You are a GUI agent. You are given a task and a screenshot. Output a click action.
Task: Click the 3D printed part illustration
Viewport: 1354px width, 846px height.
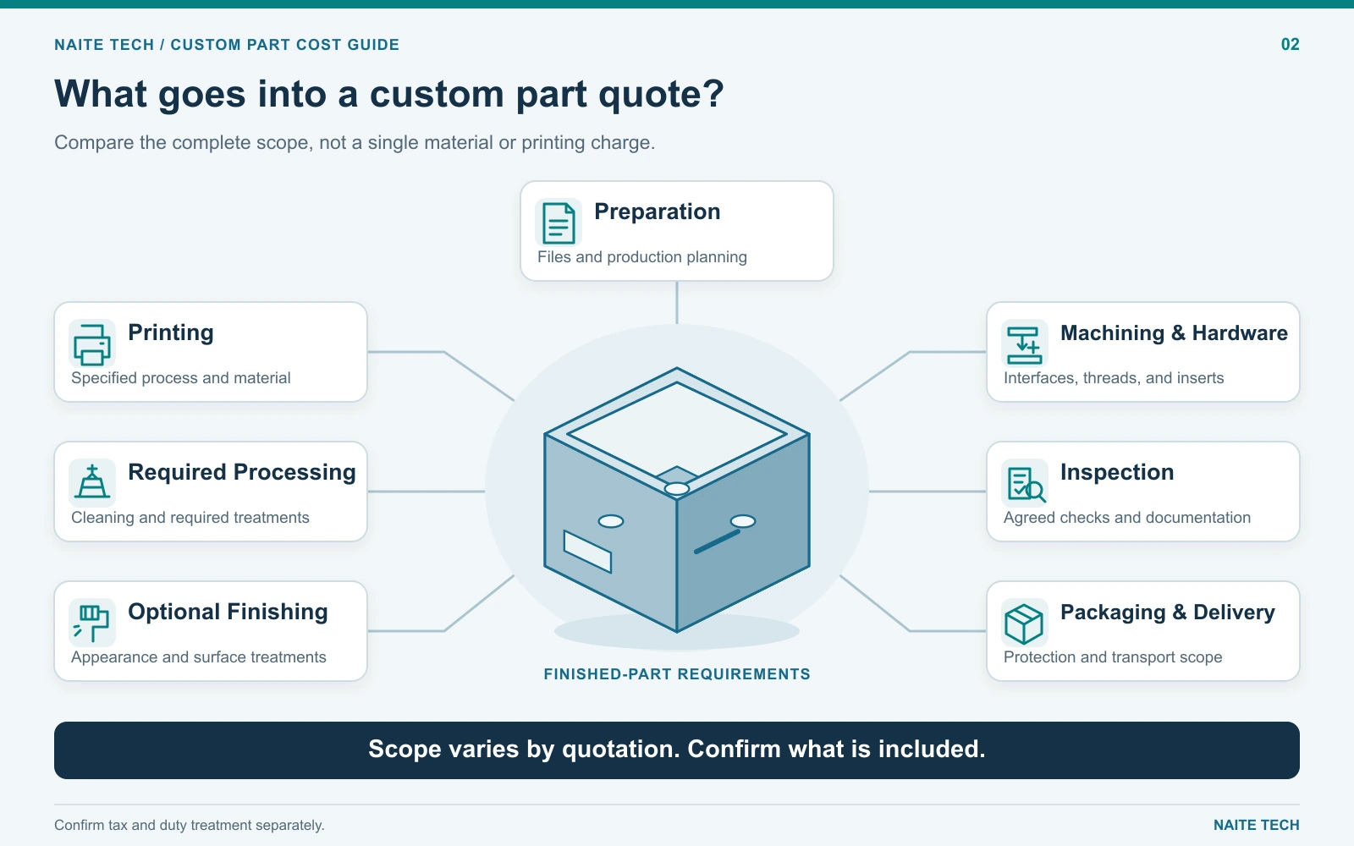click(x=677, y=499)
